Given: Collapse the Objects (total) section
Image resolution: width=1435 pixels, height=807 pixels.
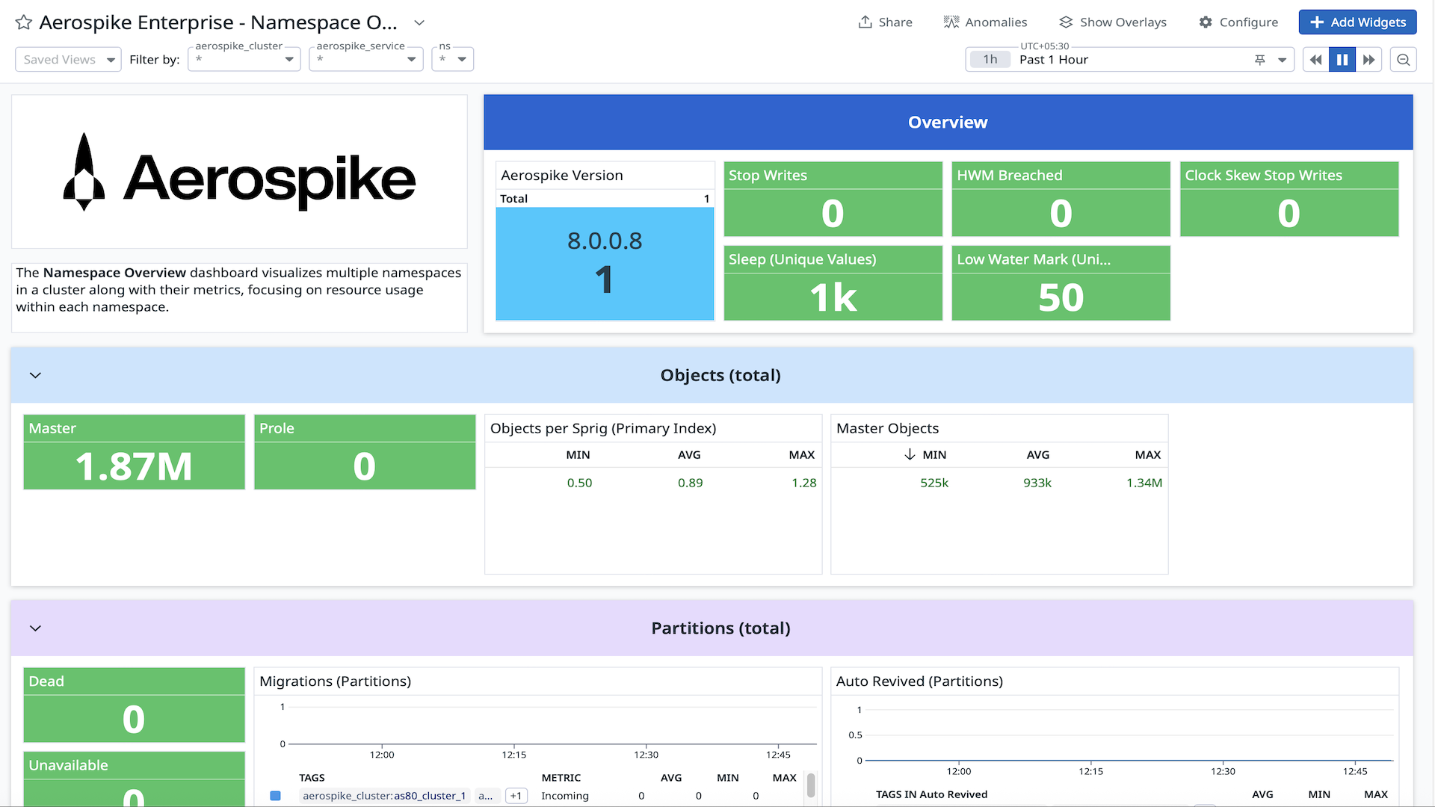Looking at the screenshot, I should pos(35,375).
